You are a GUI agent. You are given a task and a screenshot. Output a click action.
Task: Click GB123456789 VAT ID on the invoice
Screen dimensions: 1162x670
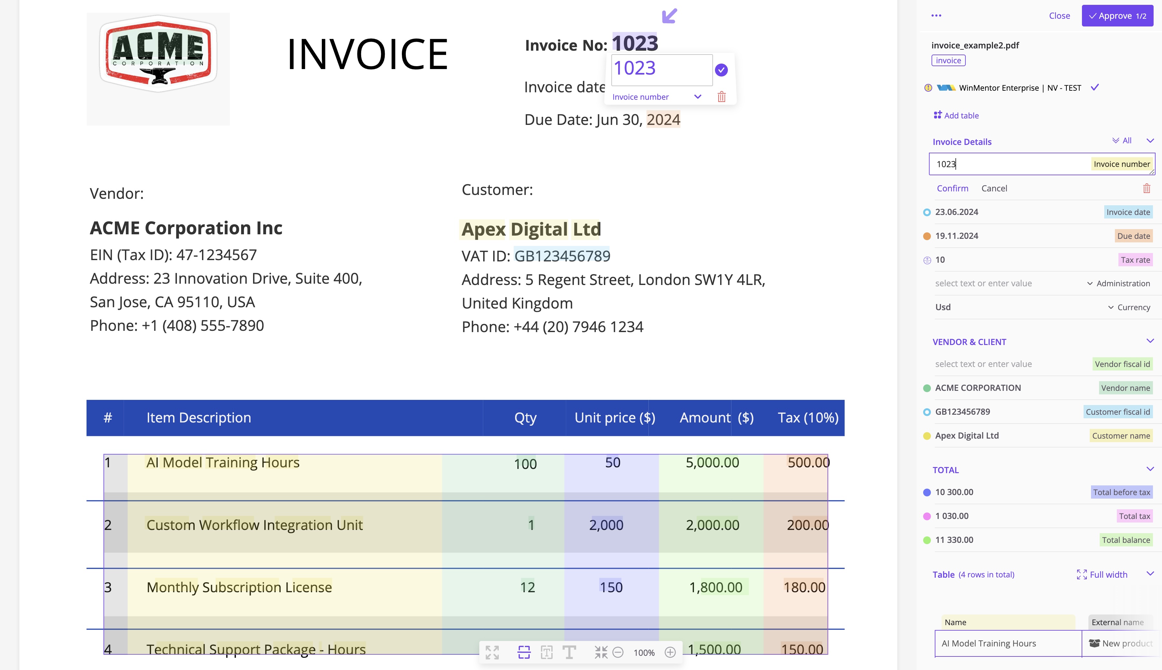click(562, 256)
